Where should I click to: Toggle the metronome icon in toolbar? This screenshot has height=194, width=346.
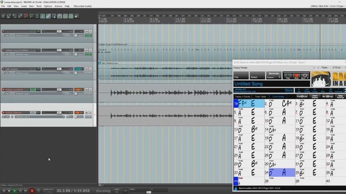(x=37, y=16)
